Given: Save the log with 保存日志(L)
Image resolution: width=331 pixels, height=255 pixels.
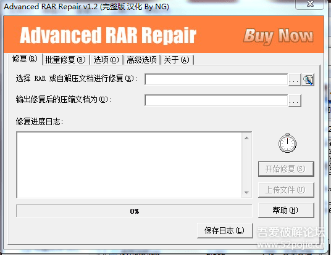Looking at the screenshot, I should pos(225,230).
